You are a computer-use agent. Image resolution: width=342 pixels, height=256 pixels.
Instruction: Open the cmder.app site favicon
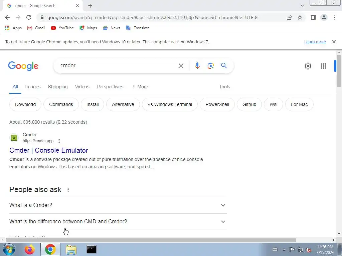tap(14, 138)
